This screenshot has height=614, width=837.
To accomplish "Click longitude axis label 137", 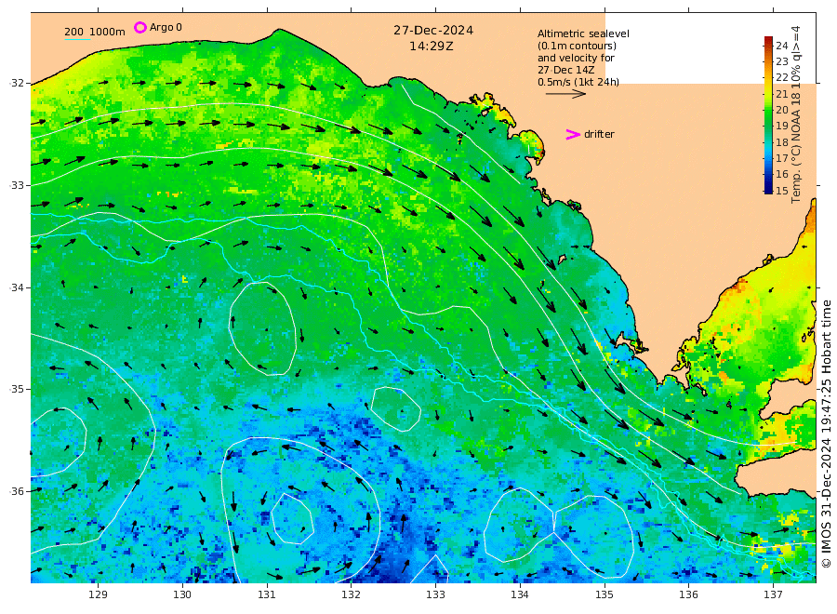I will pos(773,594).
